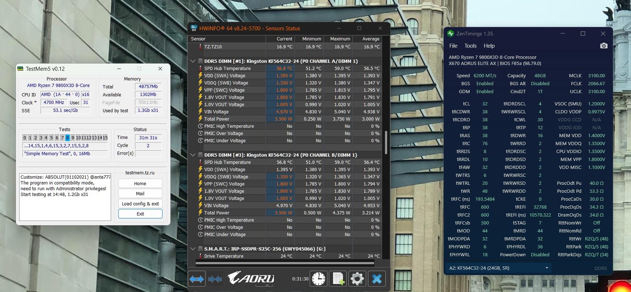Click the MEM VDD value 1.4000V
Screen dimensions: 631x292
point(596,135)
